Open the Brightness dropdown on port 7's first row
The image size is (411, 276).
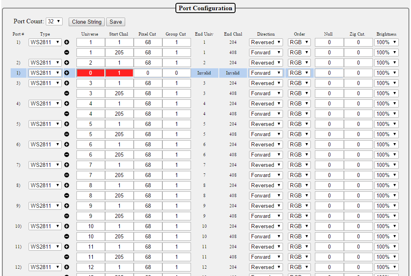coord(386,165)
